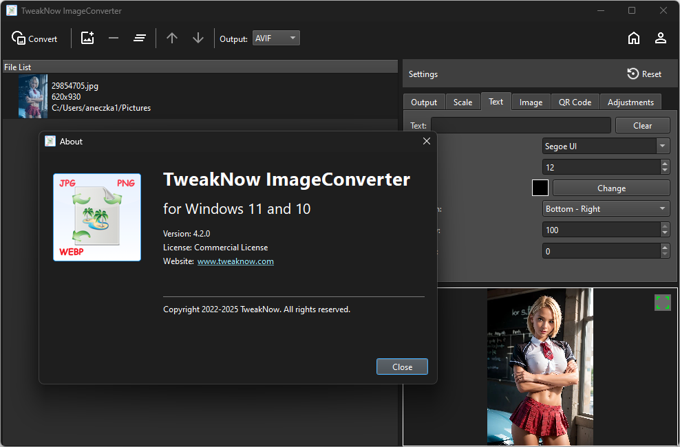This screenshot has height=447, width=680.
Task: Select the Text tab
Action: [x=496, y=101]
